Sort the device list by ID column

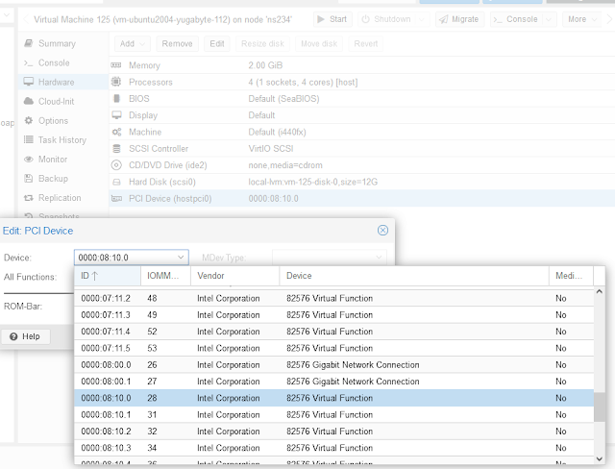pos(104,276)
